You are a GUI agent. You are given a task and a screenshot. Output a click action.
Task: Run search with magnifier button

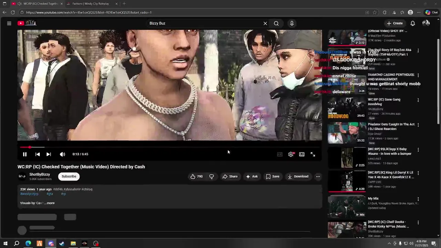click(276, 23)
